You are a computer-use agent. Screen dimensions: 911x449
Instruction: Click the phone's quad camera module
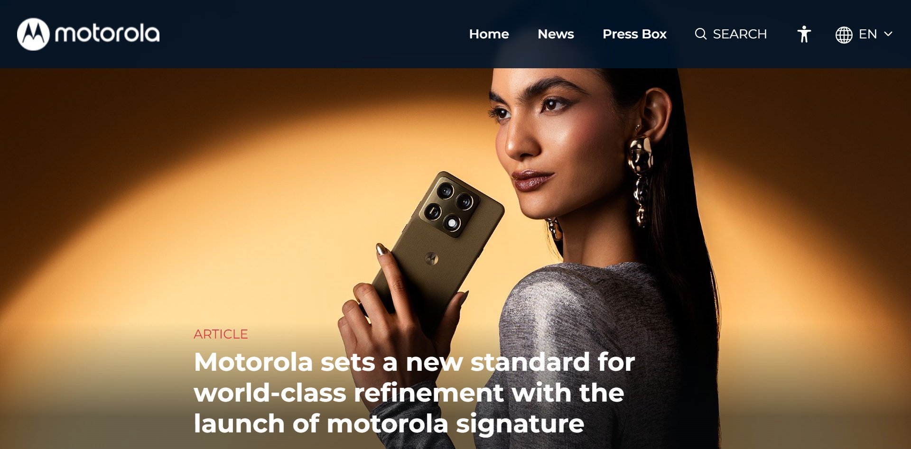tap(449, 205)
